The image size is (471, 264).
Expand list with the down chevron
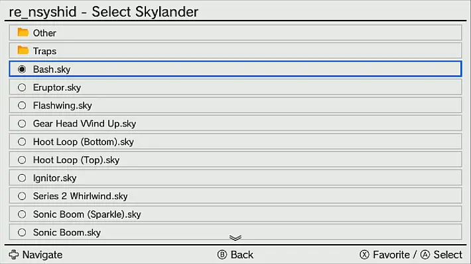point(235,238)
